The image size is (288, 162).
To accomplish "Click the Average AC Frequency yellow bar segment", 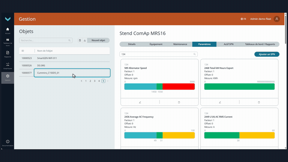I will coord(178,135).
